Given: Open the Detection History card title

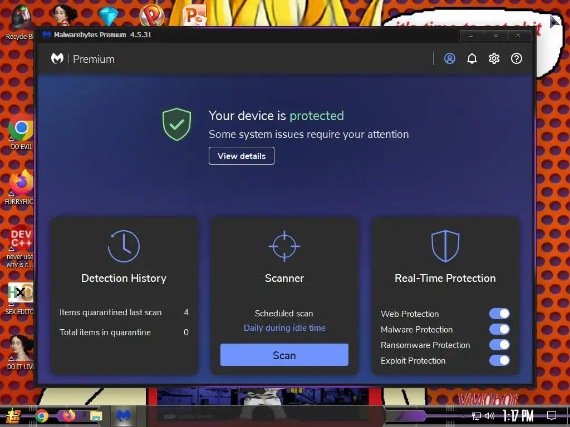Looking at the screenshot, I should click(124, 278).
